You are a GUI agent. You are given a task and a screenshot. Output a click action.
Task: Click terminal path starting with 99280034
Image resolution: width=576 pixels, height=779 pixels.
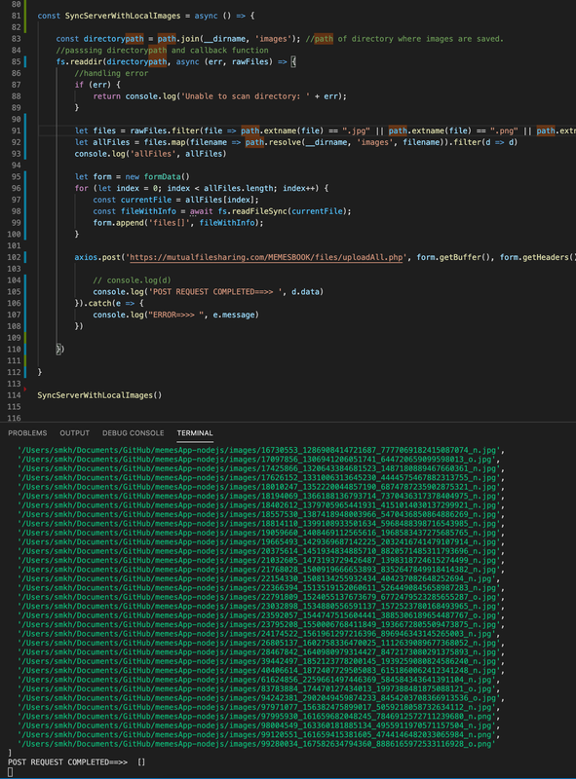coord(256,744)
